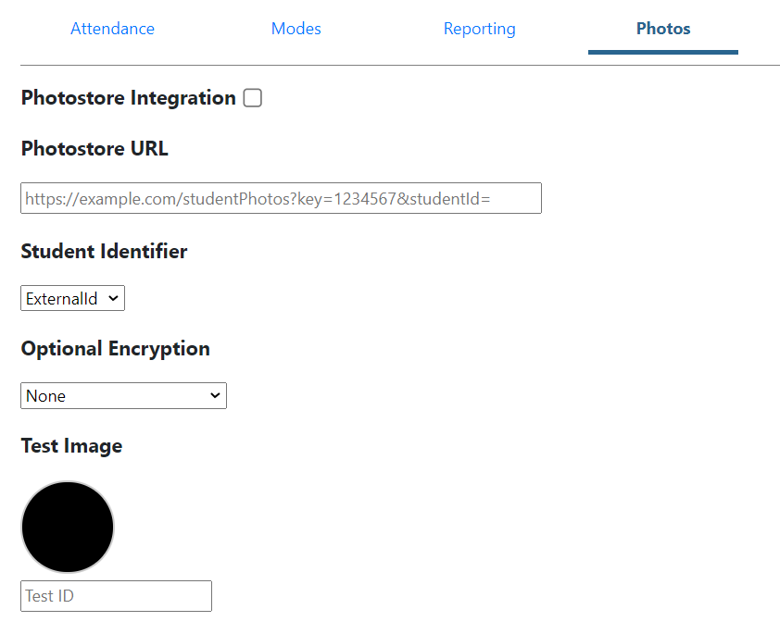This screenshot has height=634, width=780.
Task: Click the Photostore URL heading
Action: [94, 149]
